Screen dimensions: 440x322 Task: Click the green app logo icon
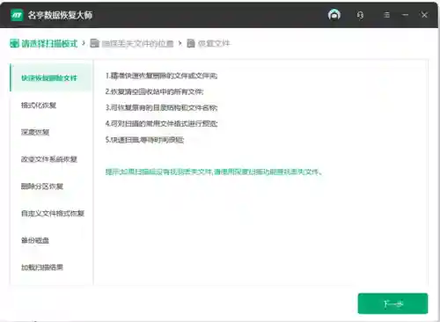17,15
